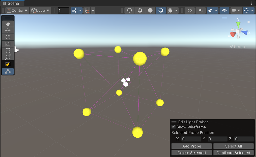Toggle scene audio mute
256x157 pixels.
coord(201,11)
